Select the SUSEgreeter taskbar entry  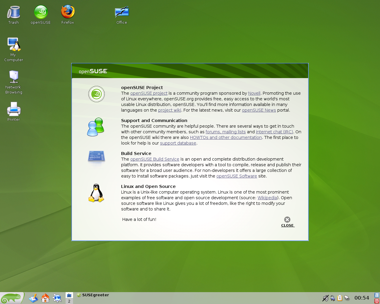93,295
